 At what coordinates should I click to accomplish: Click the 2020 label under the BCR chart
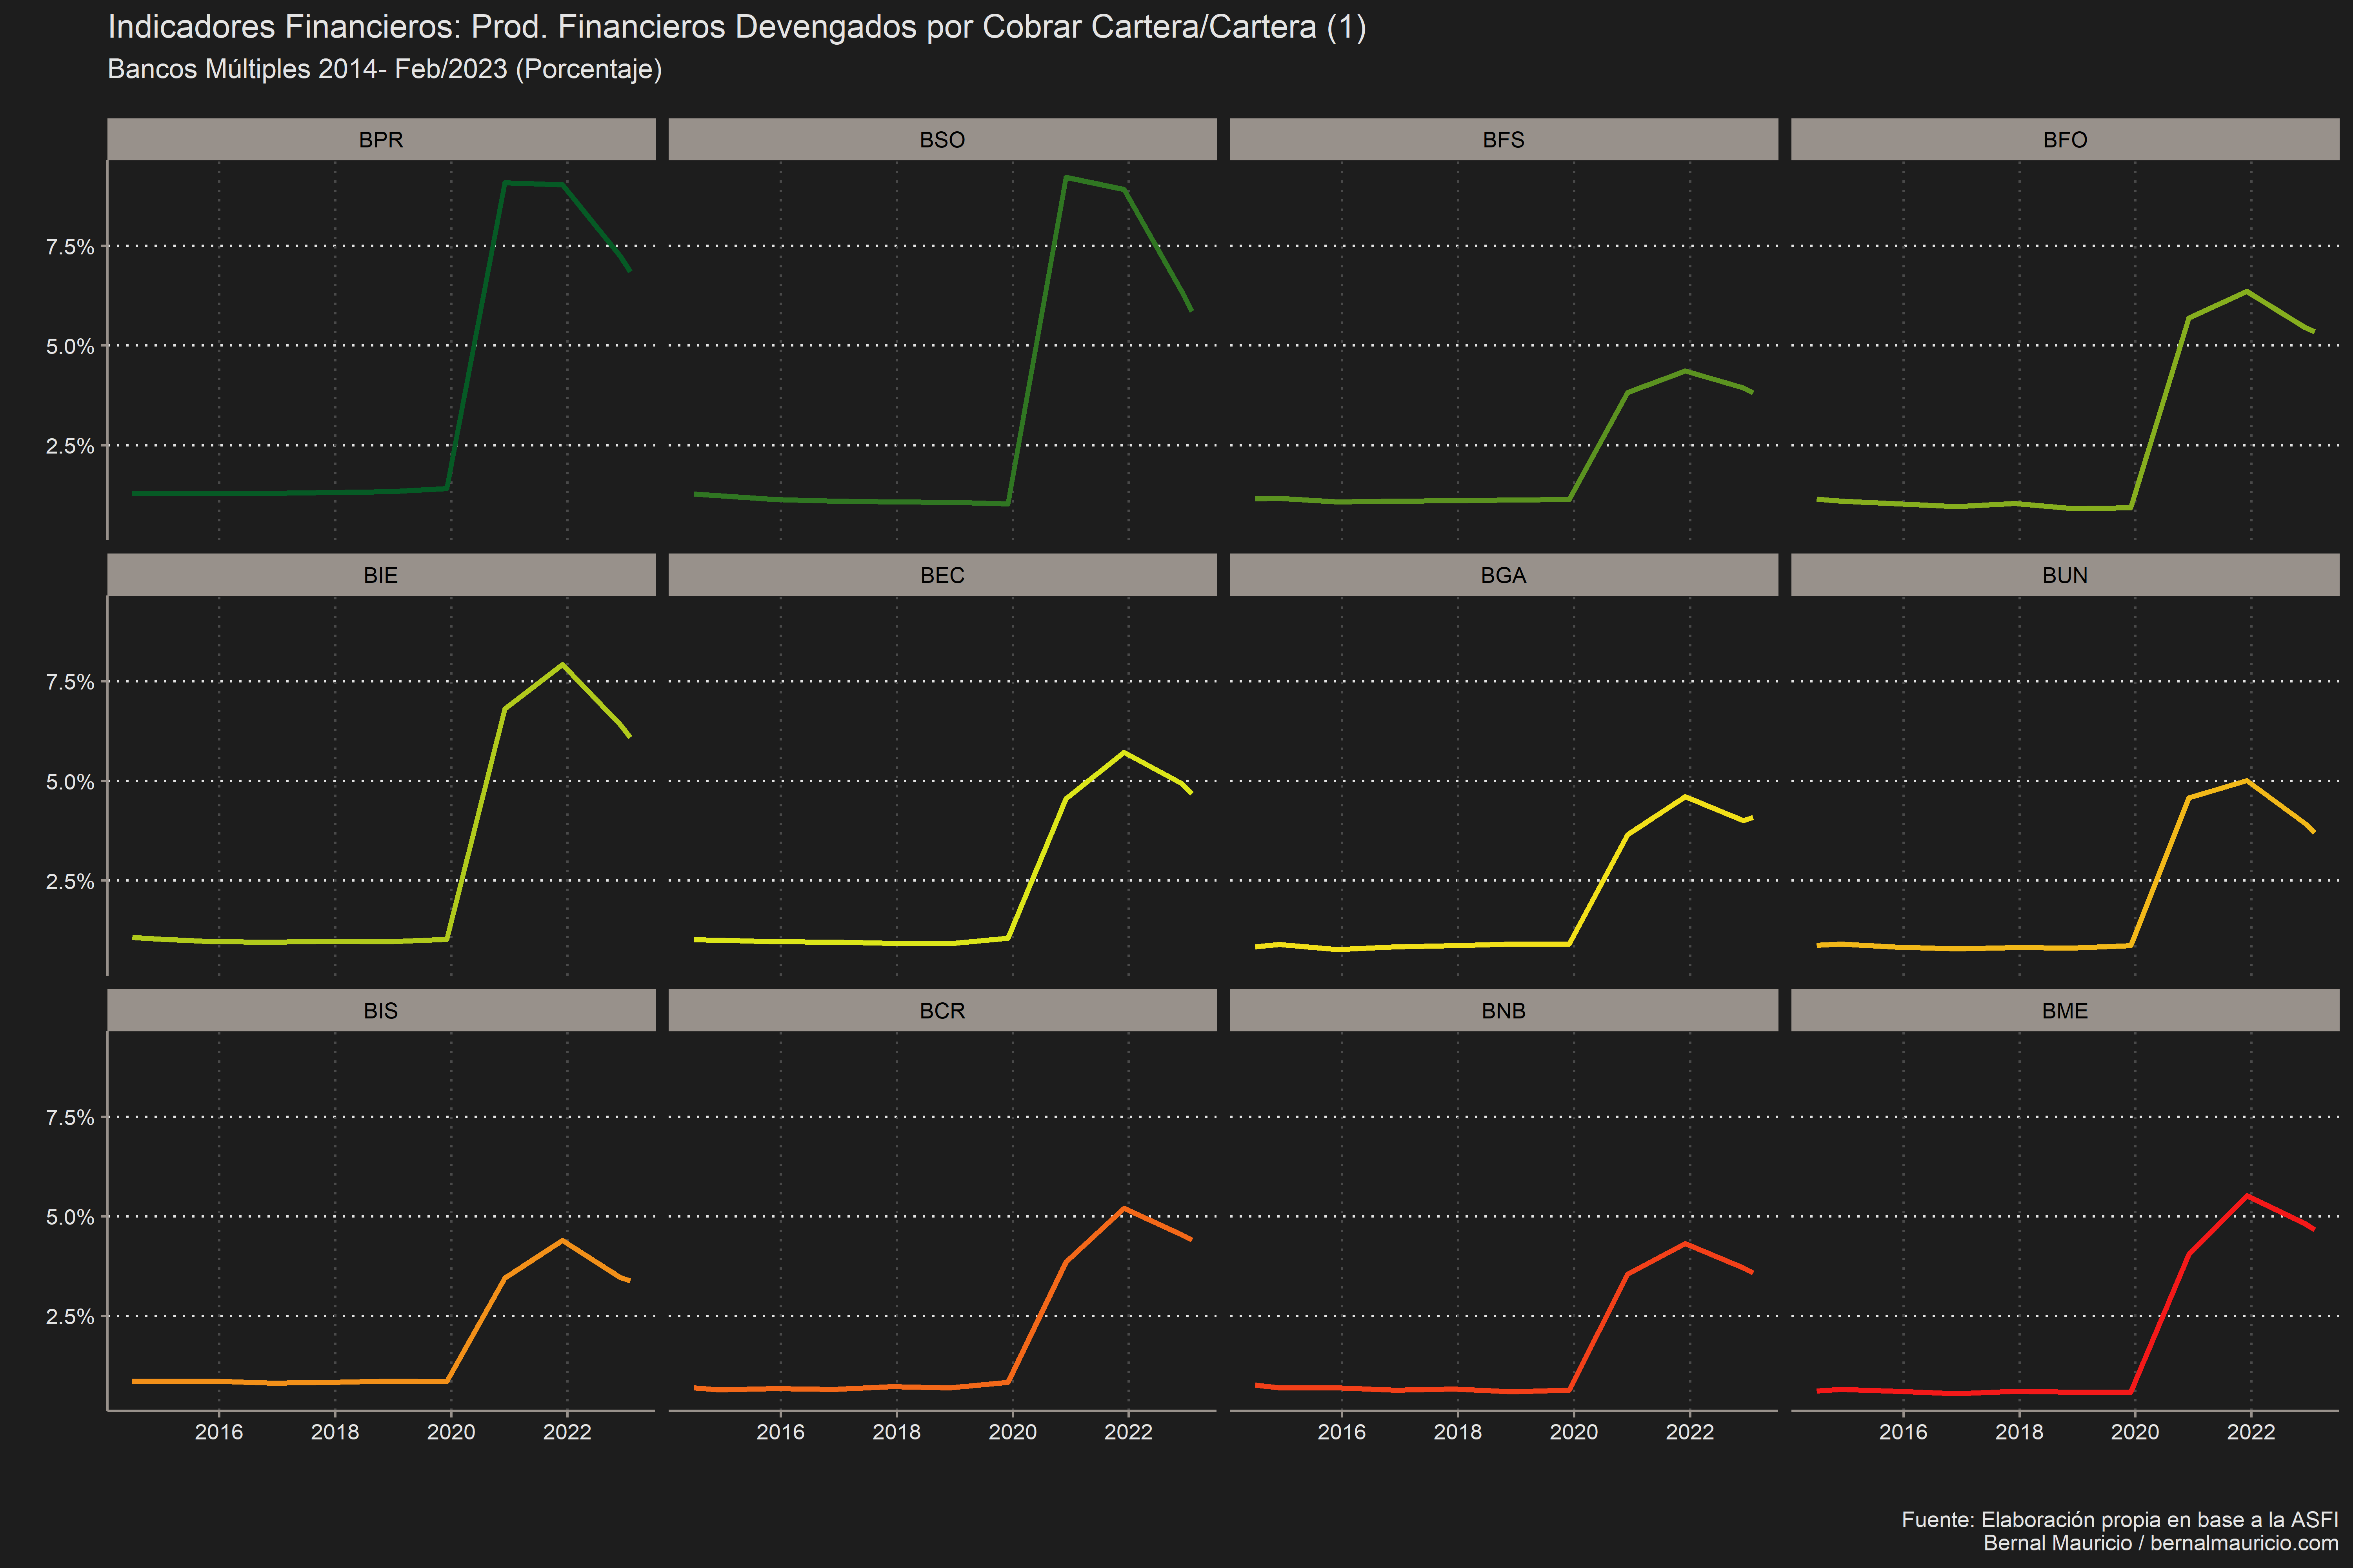(x=1013, y=1432)
